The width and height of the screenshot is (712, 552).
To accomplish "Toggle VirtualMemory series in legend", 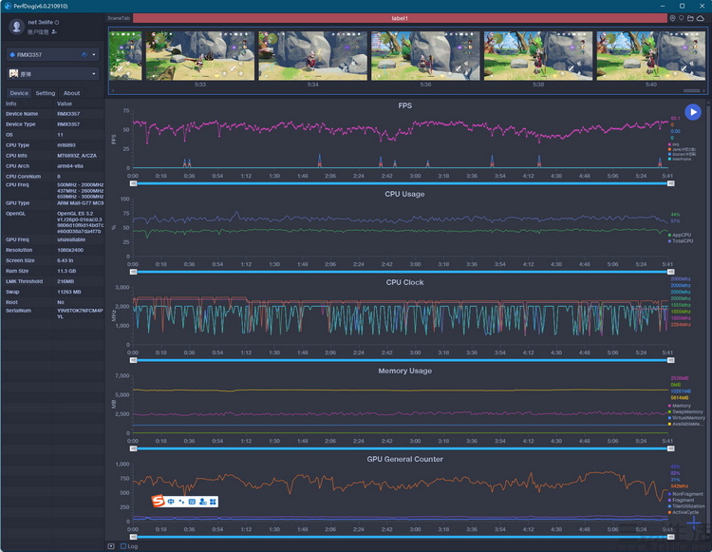I will point(686,417).
